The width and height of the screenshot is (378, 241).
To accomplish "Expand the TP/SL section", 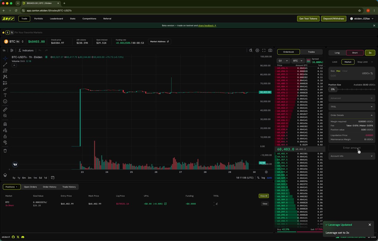I will (352, 107).
